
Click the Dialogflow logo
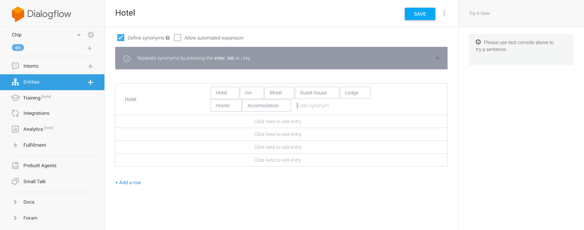[x=41, y=14]
